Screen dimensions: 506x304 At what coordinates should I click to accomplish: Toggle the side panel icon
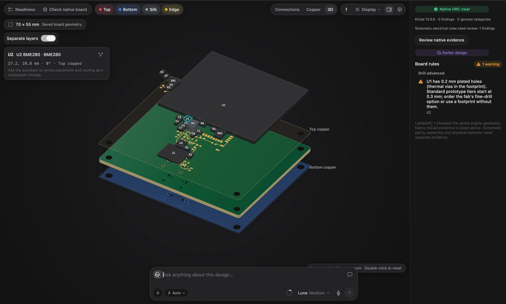(389, 9)
